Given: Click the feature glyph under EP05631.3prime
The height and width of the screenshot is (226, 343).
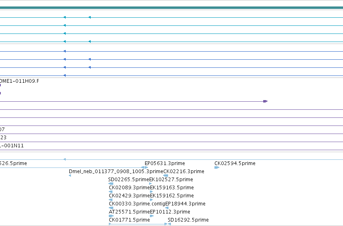Looking at the screenshot, I should click(146, 167).
